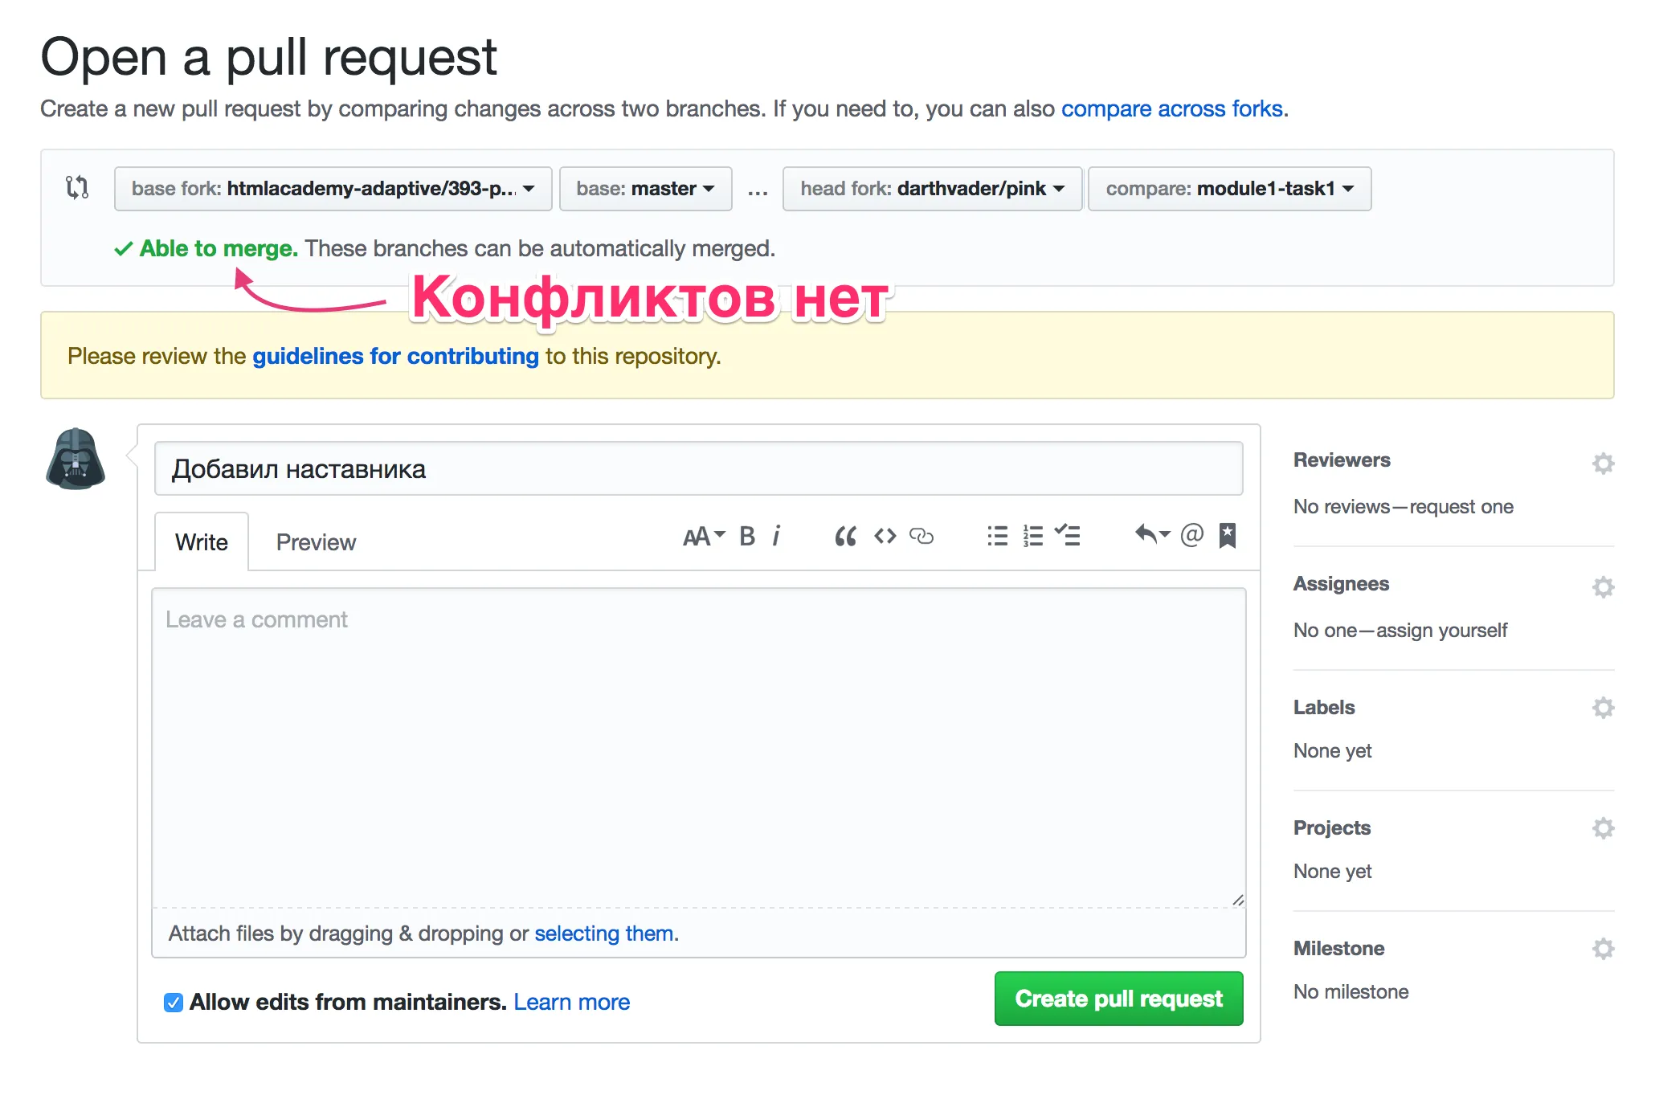Apply italic formatting in the comment toolbar

pyautogui.click(x=776, y=536)
